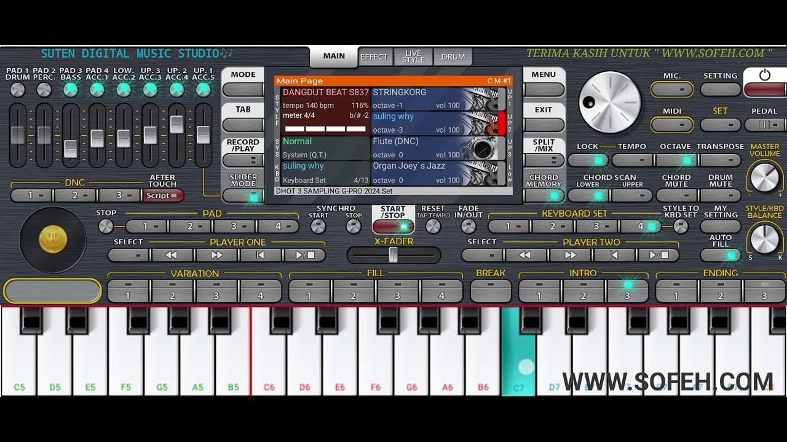Image resolution: width=787 pixels, height=442 pixels.
Task: Open the keyboard set suling why selector
Action: [325, 173]
